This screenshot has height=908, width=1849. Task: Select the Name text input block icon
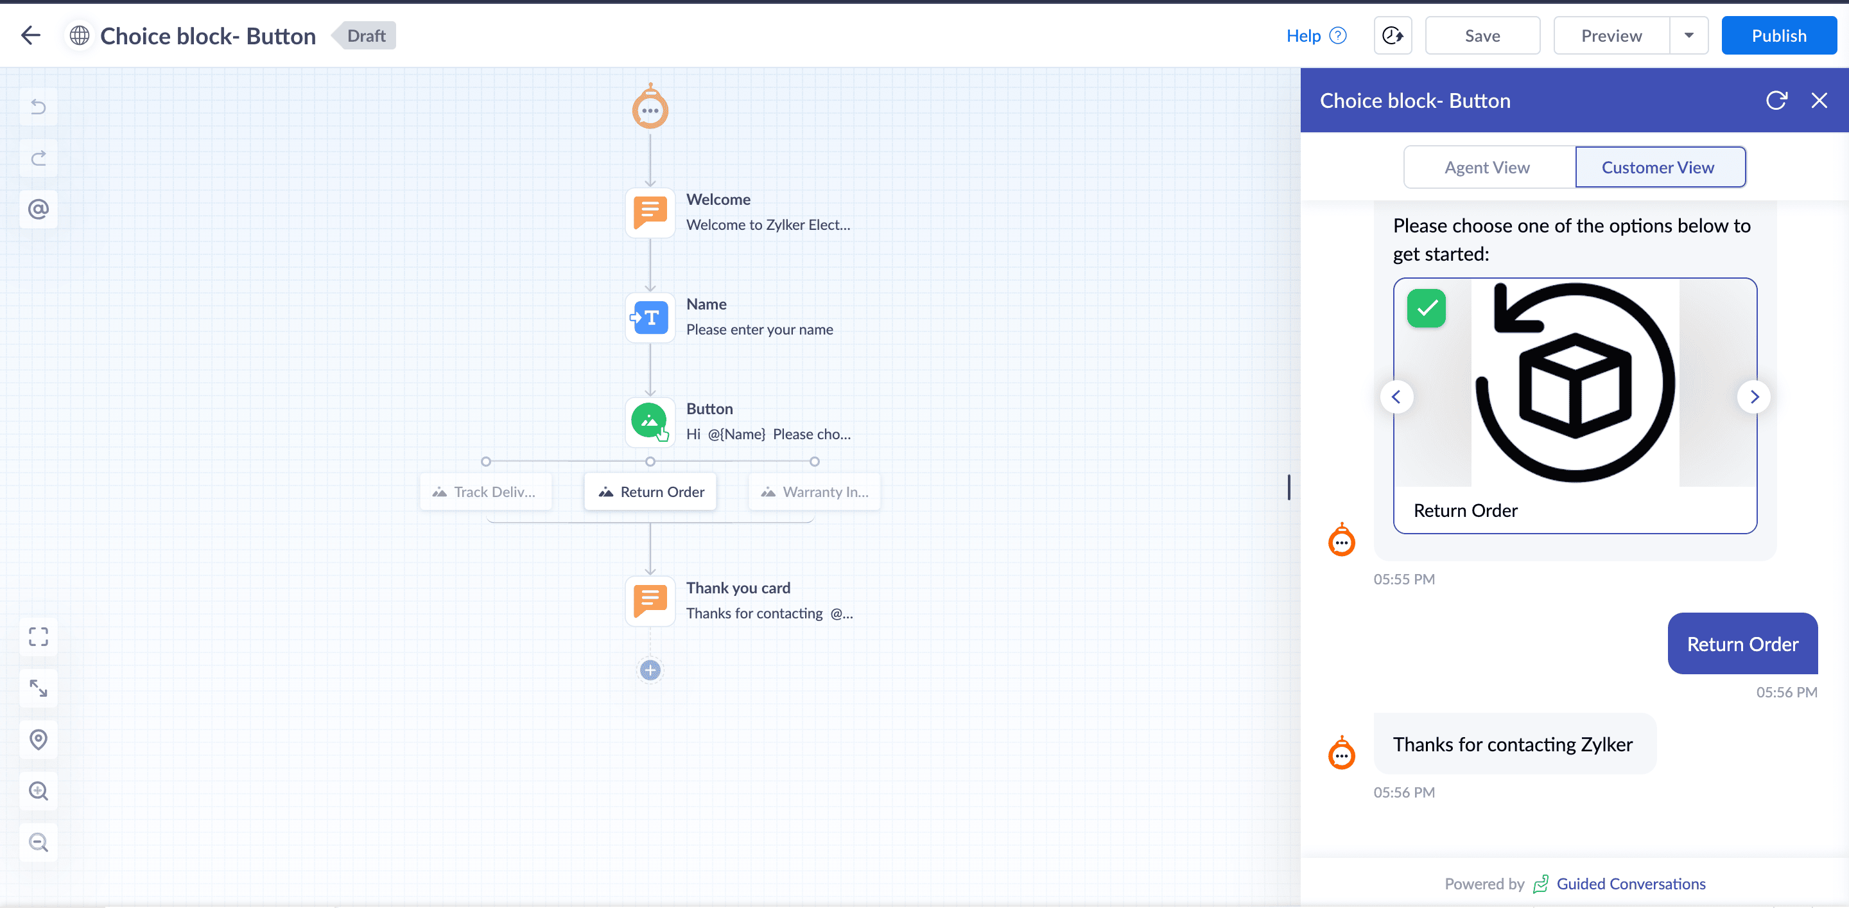tap(650, 317)
